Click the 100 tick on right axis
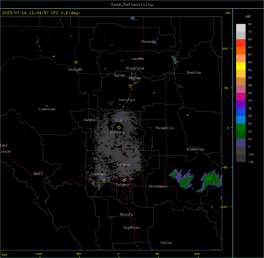 pyautogui.click(x=225, y=48)
